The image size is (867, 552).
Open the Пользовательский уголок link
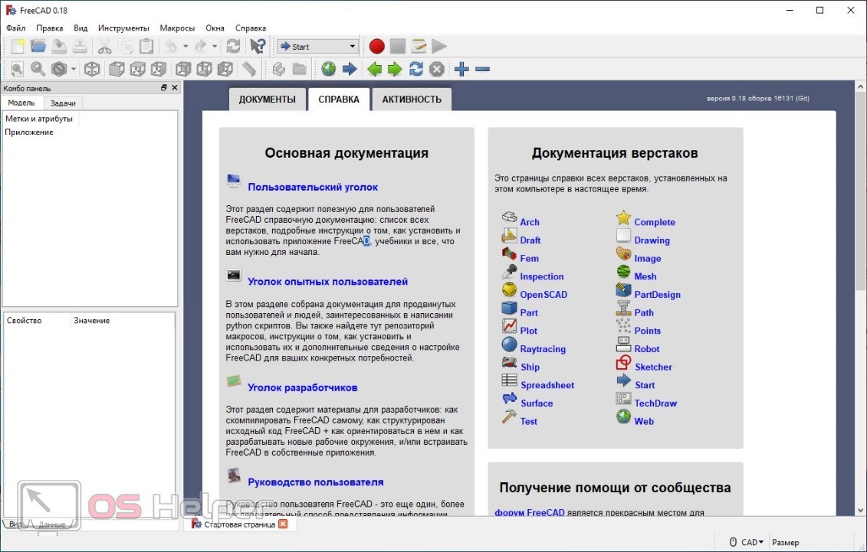click(x=313, y=187)
